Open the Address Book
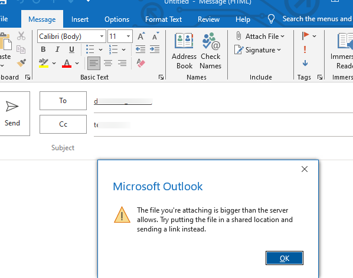 (184, 51)
